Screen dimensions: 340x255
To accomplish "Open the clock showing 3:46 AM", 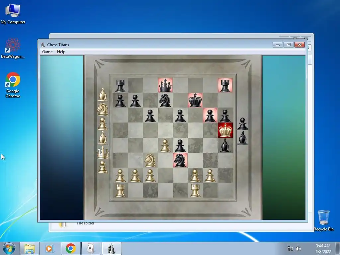I will pos(323,249).
